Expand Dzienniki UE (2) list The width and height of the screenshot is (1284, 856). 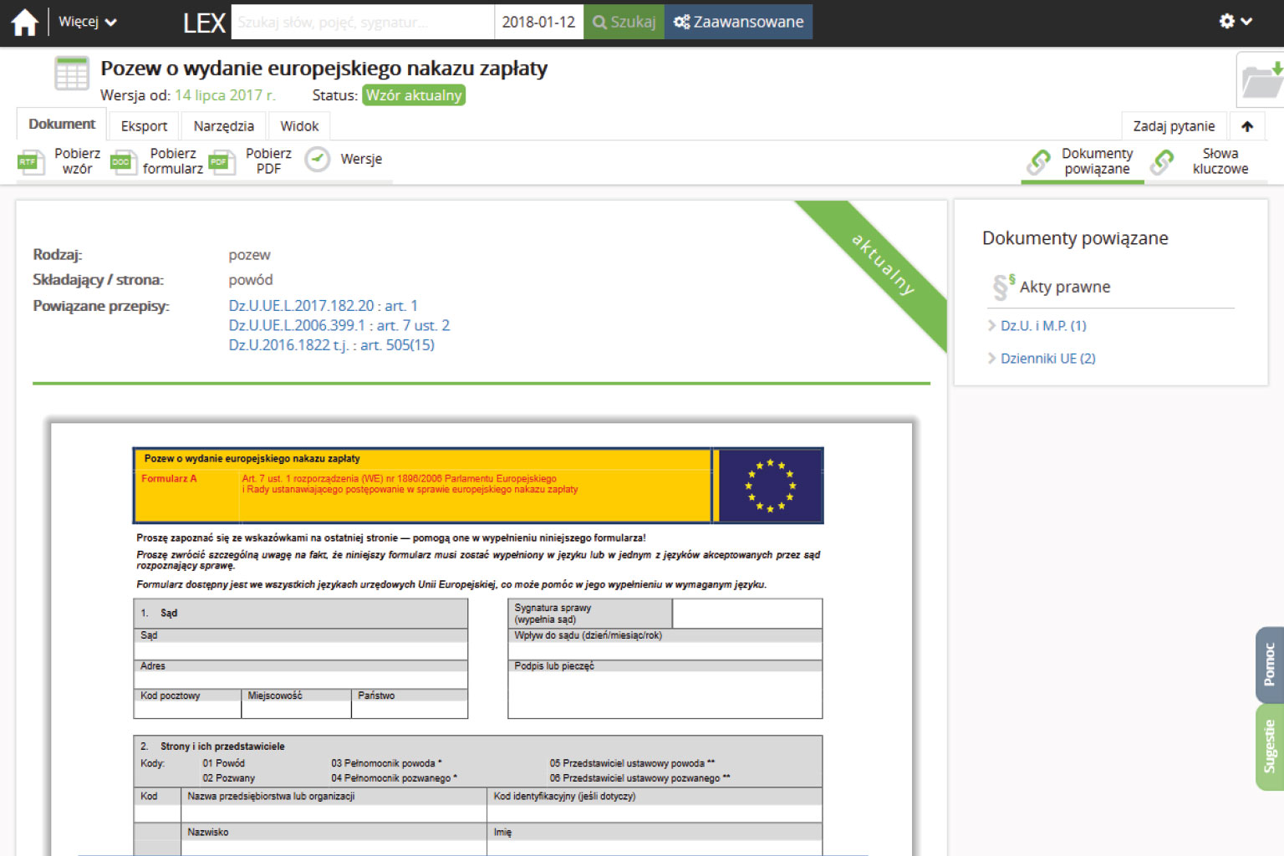(x=1047, y=359)
